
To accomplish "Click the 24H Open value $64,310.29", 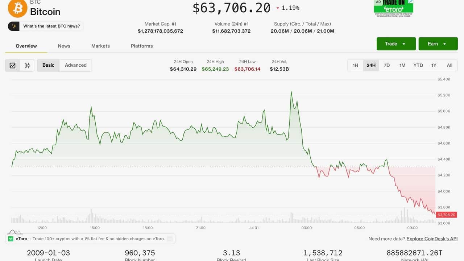I will click(183, 69).
